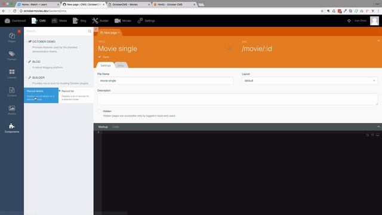The width and height of the screenshot is (382, 215).
Task: Switch to the Settings form tab
Action: [106, 65]
